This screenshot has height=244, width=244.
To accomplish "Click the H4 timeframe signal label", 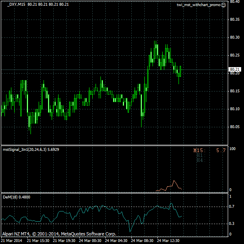I will [200, 160].
